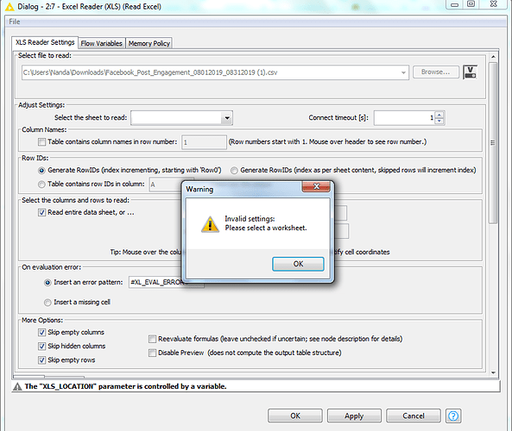This screenshot has height=431, width=512.
Task: Click the flow variable icon beside Browse
Action: pos(470,72)
